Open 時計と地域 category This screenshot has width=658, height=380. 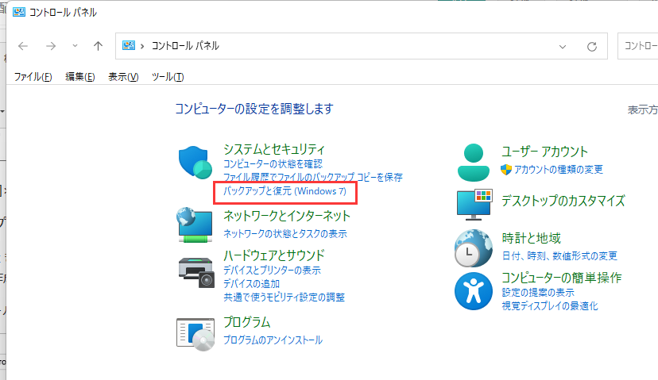pos(532,238)
